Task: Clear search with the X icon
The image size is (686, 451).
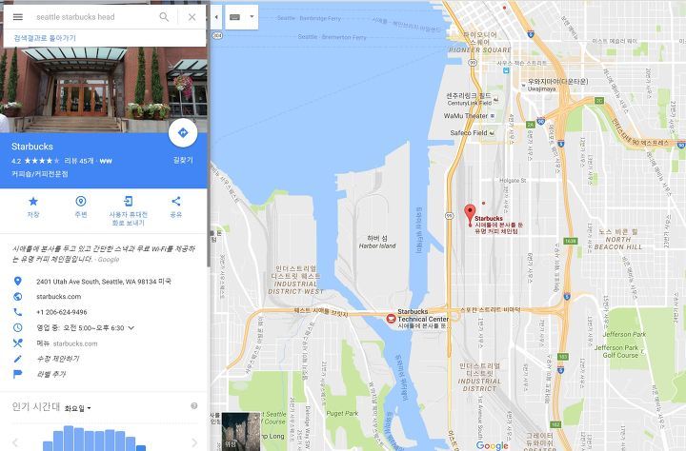Action: 192,17
